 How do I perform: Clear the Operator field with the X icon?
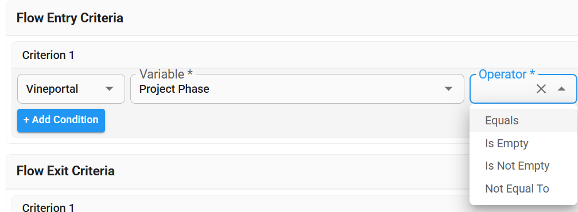tap(541, 89)
